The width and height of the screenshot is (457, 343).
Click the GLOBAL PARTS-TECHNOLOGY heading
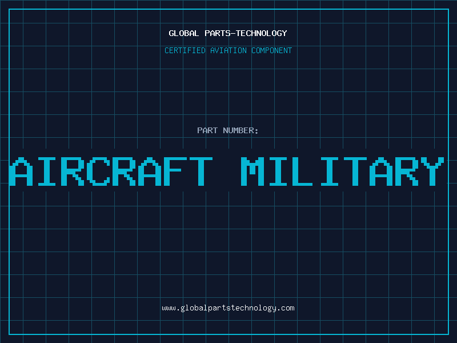(x=228, y=33)
